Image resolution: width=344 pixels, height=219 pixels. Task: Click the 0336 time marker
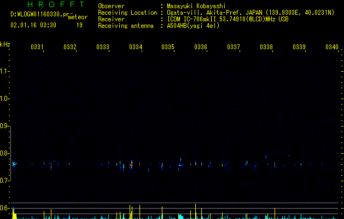pos(201,47)
